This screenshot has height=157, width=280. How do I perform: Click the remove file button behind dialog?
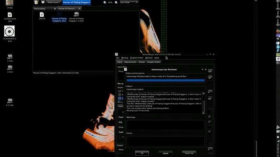pos(210,78)
